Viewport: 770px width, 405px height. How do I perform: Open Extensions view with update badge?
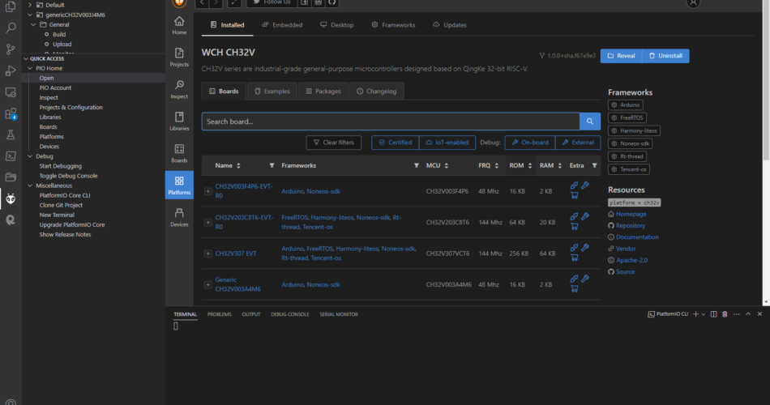click(x=11, y=114)
